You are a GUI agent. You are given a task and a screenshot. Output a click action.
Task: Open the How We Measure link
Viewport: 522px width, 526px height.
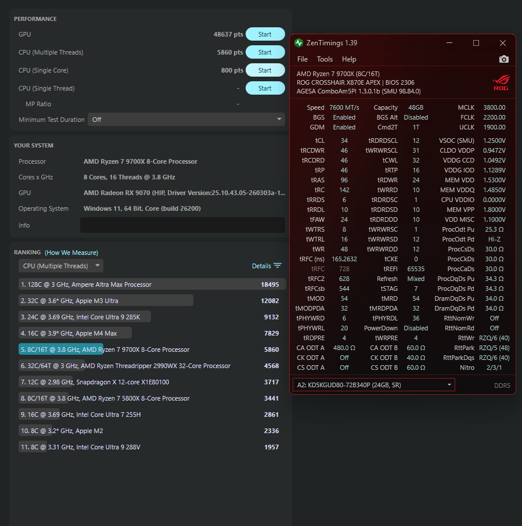coord(71,253)
